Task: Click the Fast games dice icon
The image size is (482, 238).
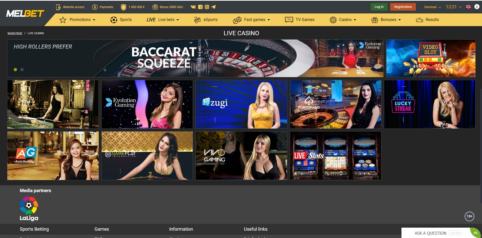Action: click(237, 20)
